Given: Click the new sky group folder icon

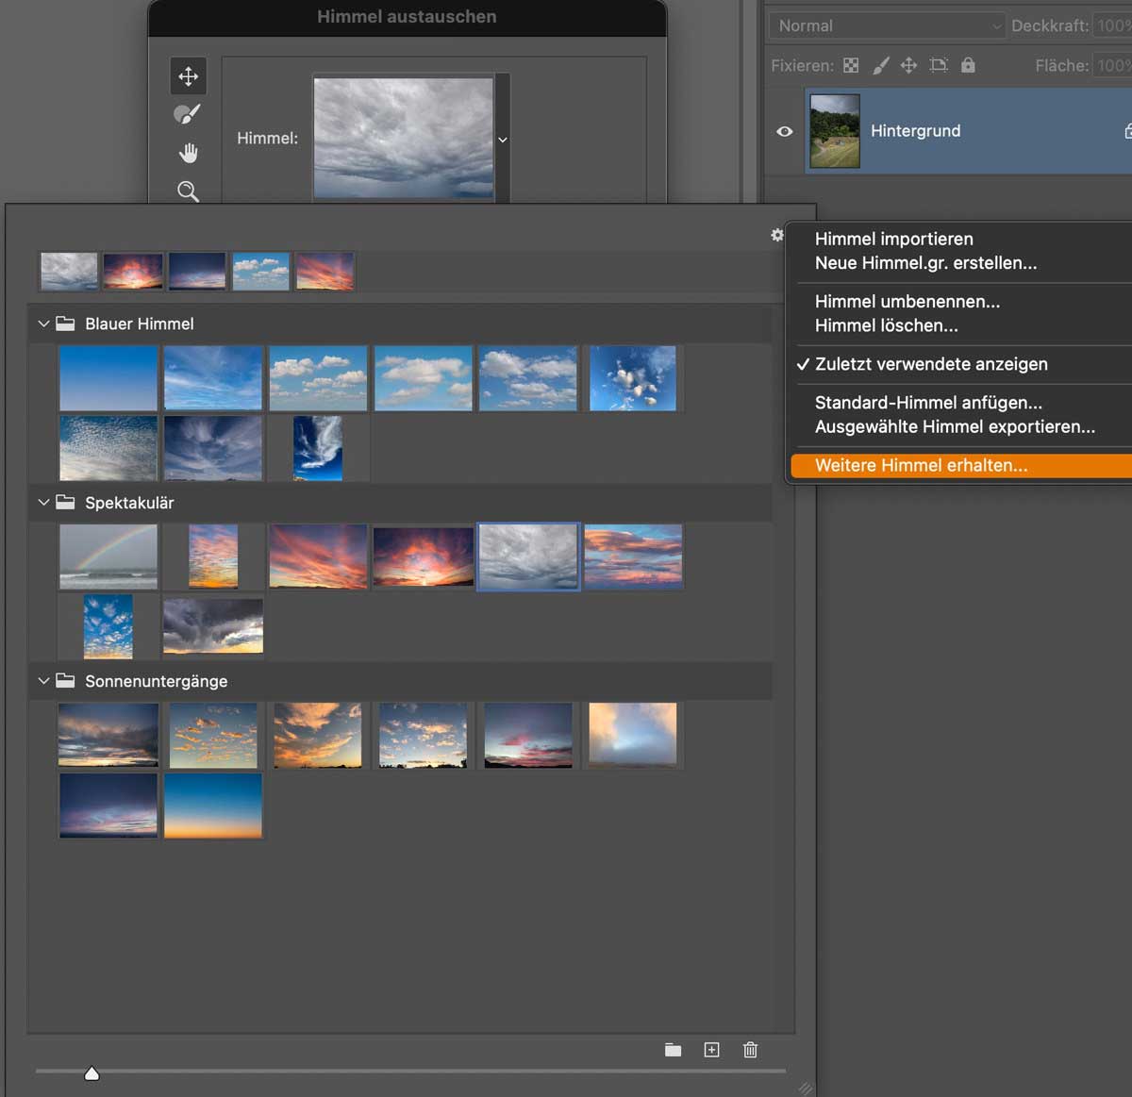Looking at the screenshot, I should coord(673,1050).
